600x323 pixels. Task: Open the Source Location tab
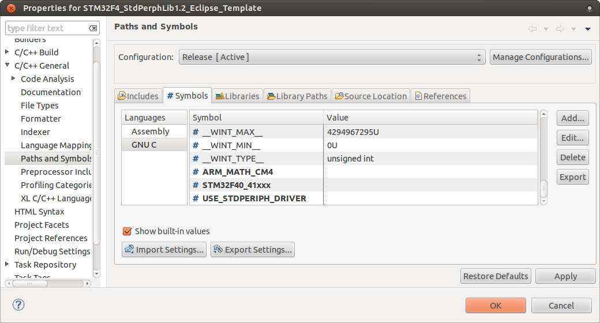(x=371, y=96)
